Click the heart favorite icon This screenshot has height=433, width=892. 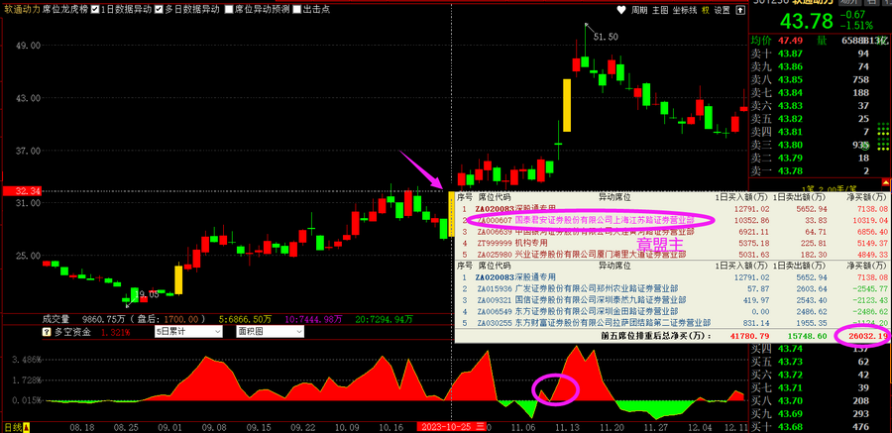[621, 10]
